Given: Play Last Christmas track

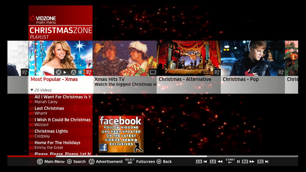Looking at the screenshot, I should 60,111.
